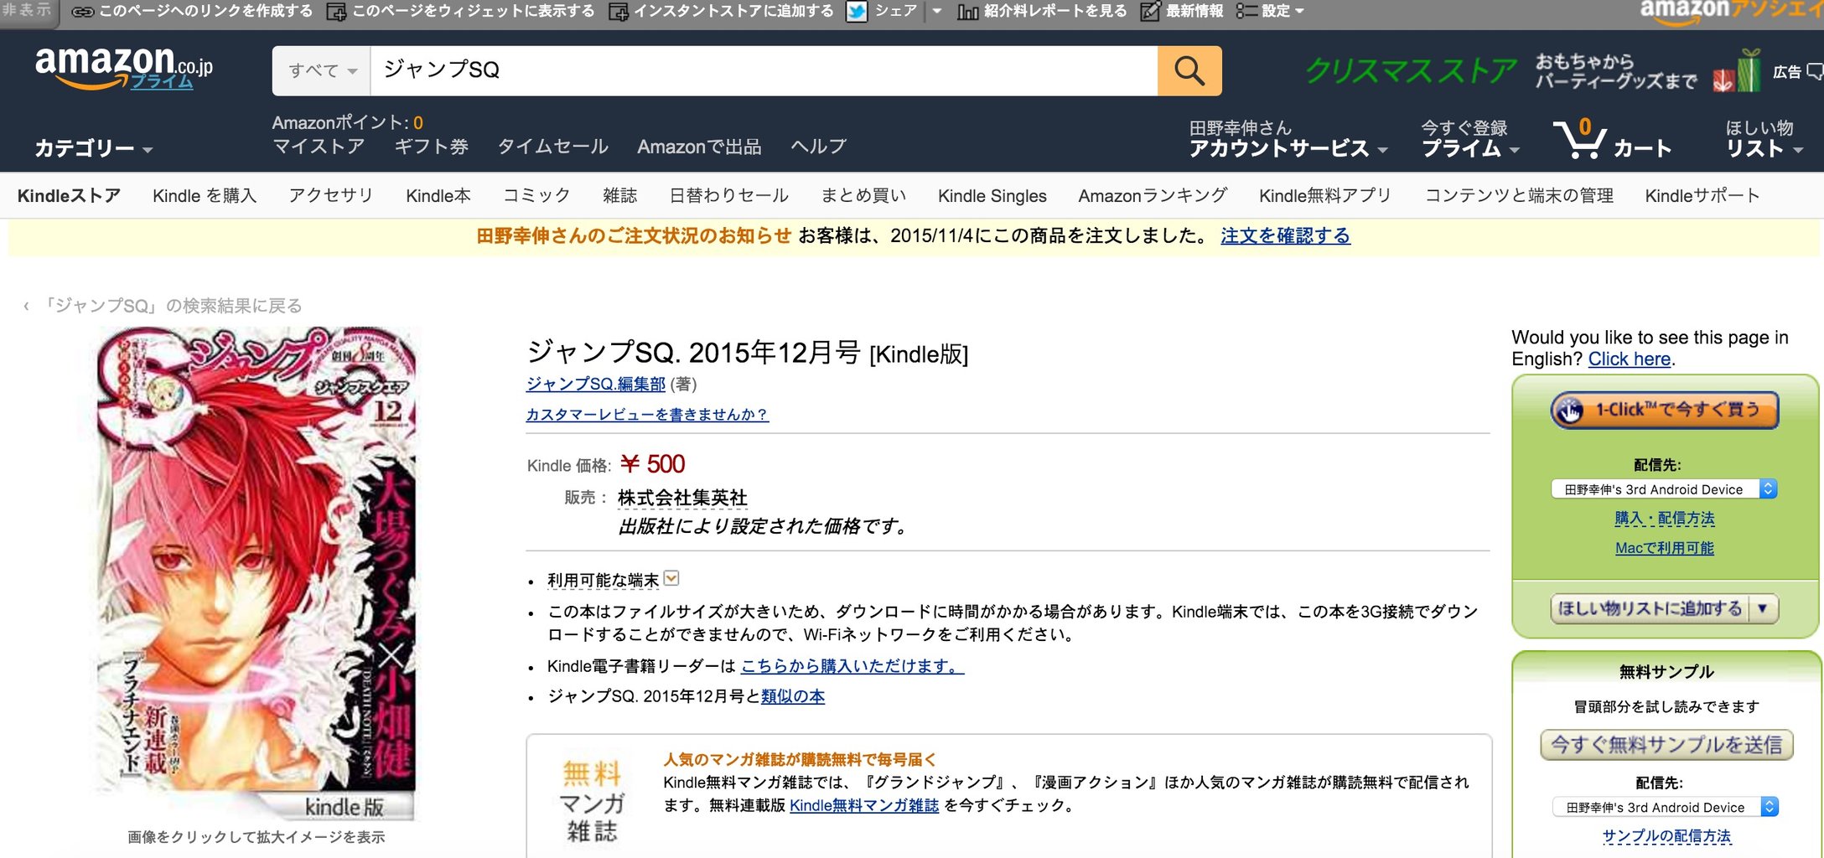Click 購入・配信方法 link

[x=1665, y=519]
